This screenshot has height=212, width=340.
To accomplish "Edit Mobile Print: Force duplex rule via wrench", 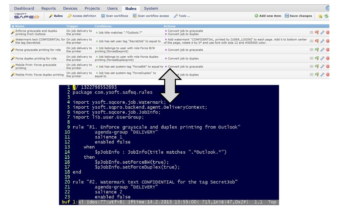I will point(322,75).
